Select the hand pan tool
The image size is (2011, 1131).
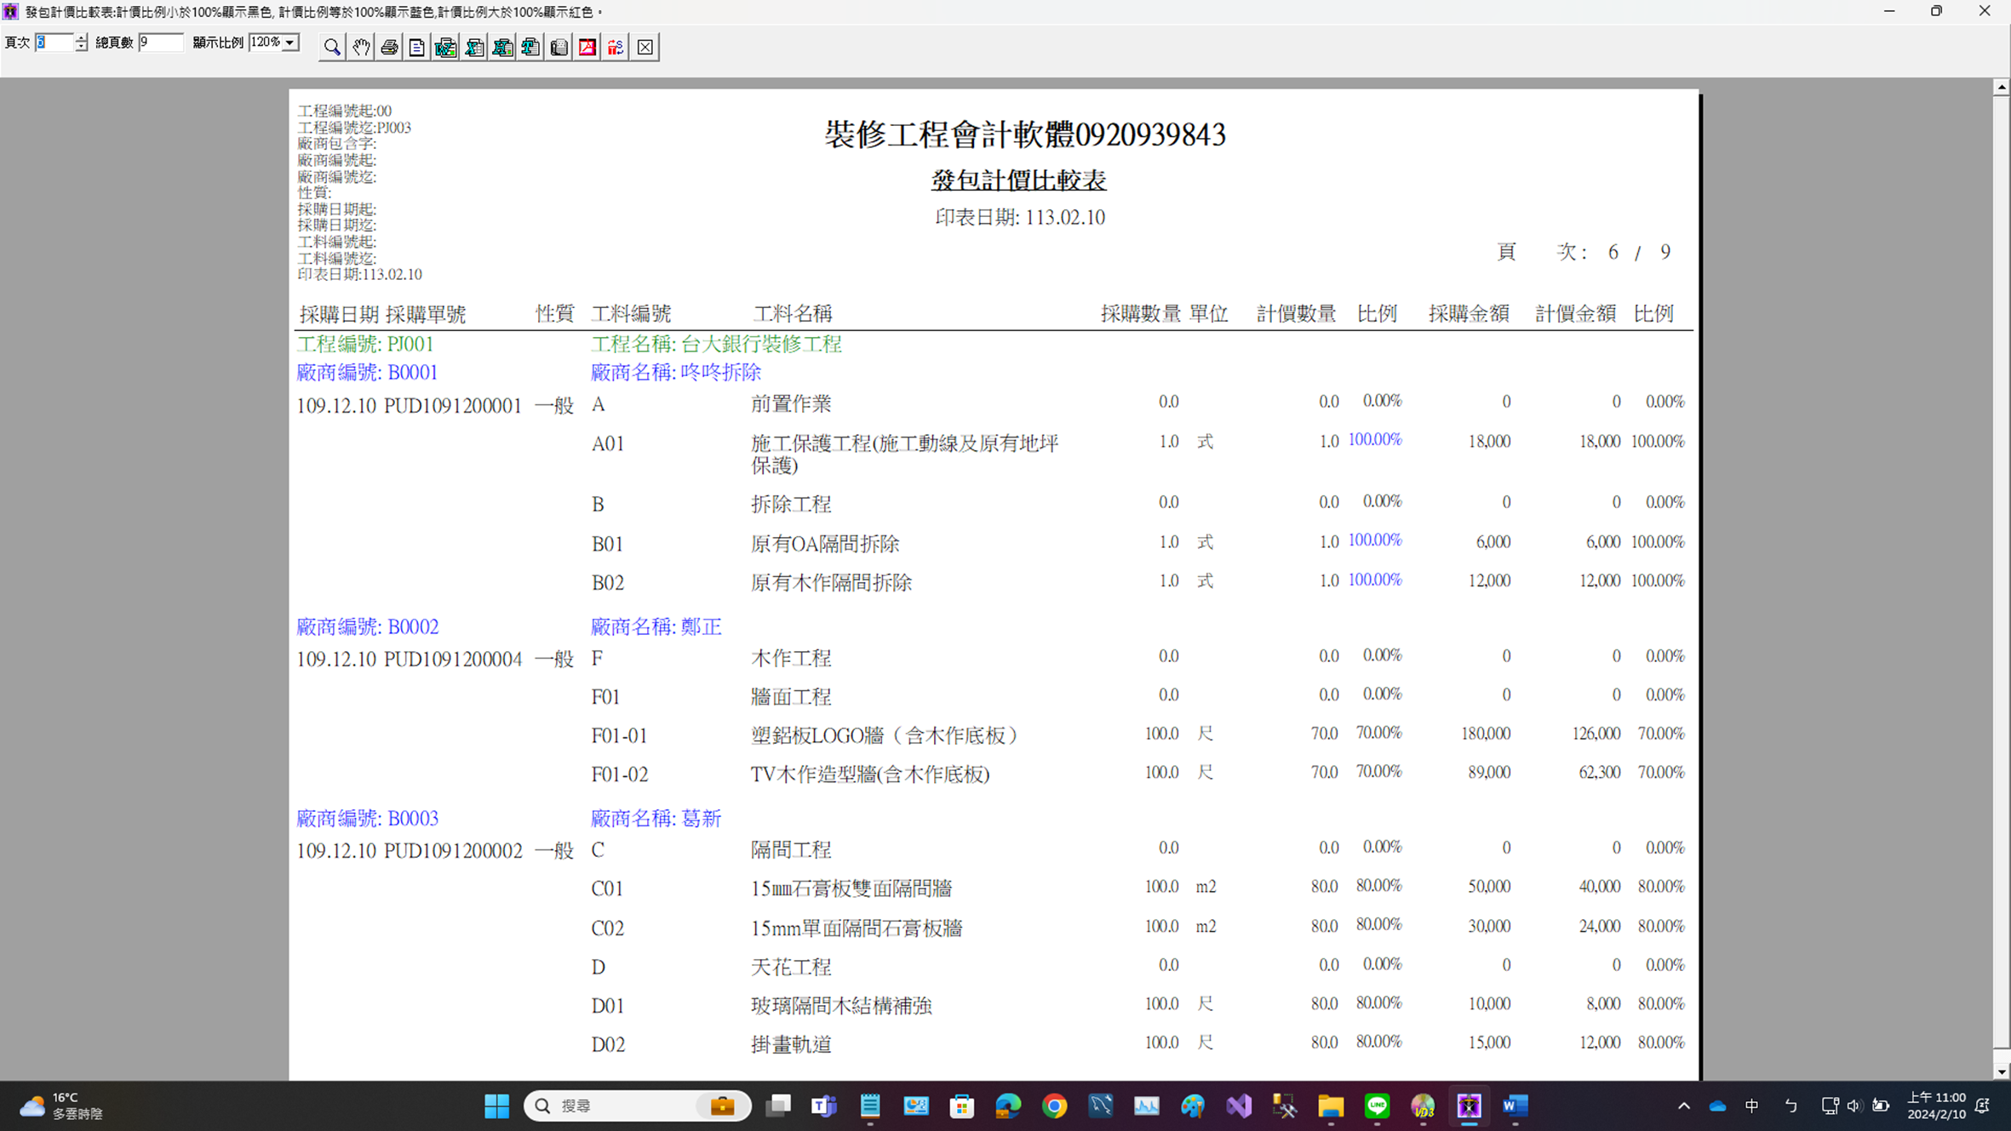tap(361, 48)
